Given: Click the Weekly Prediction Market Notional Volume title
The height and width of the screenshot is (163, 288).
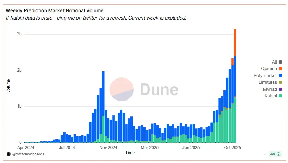Looking at the screenshot, I should tap(55, 10).
